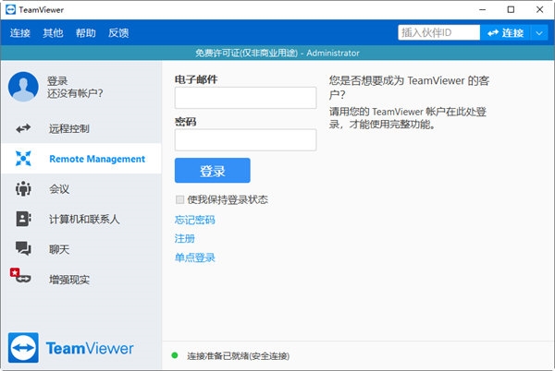The image size is (555, 371).
Task: Open the 帮助 menu
Action: click(86, 33)
